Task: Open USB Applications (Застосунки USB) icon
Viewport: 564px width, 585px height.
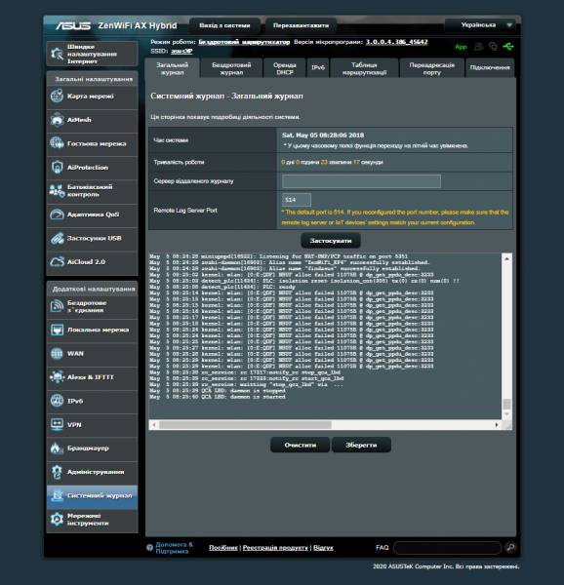Action: click(x=57, y=238)
